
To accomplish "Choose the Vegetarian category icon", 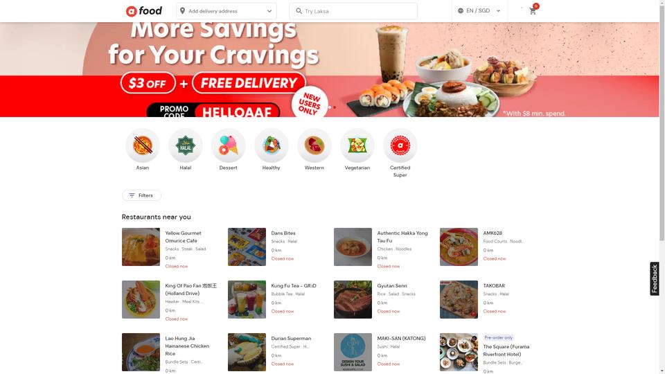I will click(x=357, y=145).
